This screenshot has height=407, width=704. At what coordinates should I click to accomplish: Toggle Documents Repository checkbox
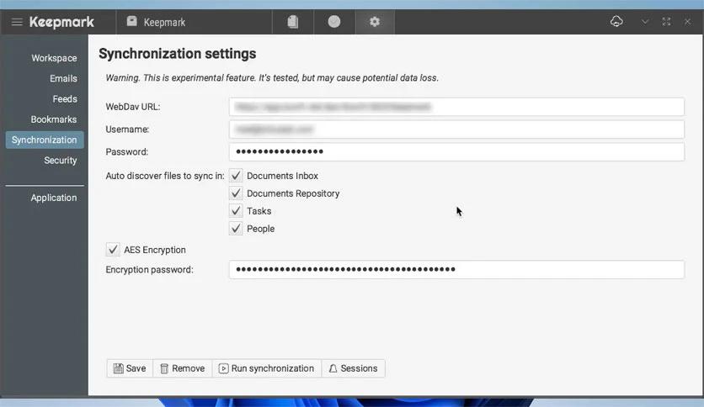tap(236, 193)
